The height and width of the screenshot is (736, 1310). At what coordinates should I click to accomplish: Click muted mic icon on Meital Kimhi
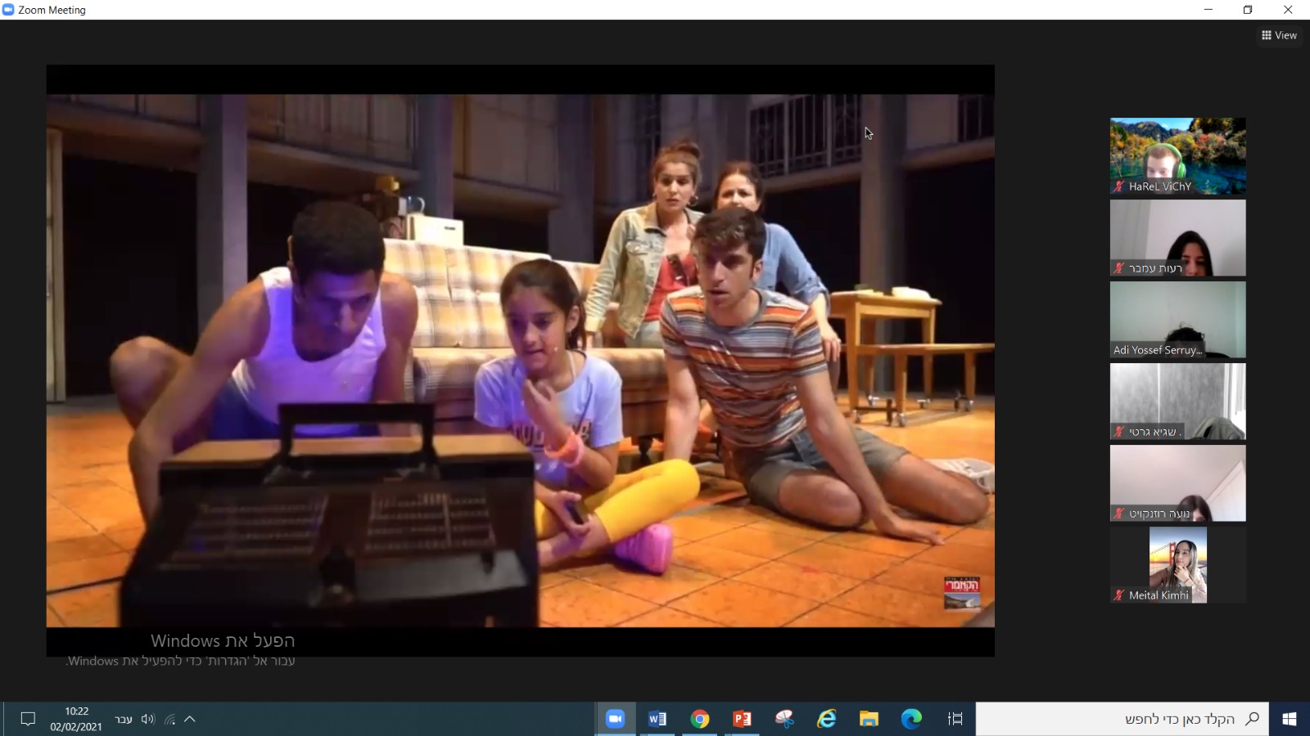[1119, 595]
